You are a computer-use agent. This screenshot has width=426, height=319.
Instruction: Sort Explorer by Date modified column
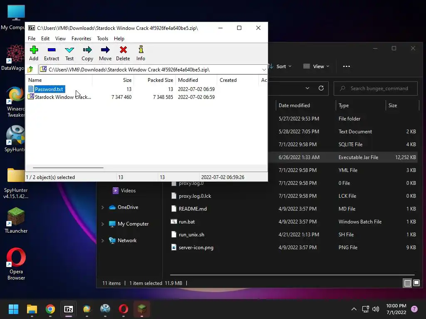coord(294,105)
